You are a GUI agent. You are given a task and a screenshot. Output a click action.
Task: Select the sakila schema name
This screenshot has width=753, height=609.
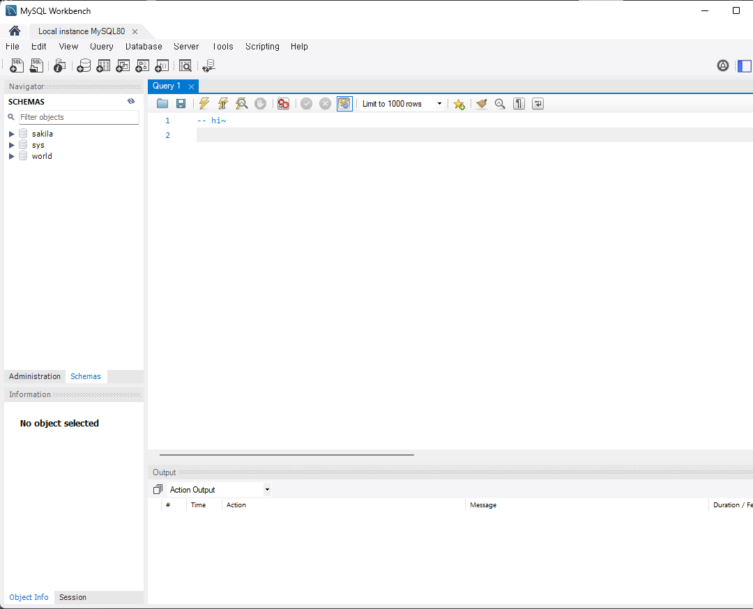pyautogui.click(x=43, y=134)
